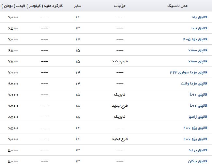Select the ۵,۰۰۰ price in the پراید row
This screenshot has height=166, width=212.
[x=13, y=150]
